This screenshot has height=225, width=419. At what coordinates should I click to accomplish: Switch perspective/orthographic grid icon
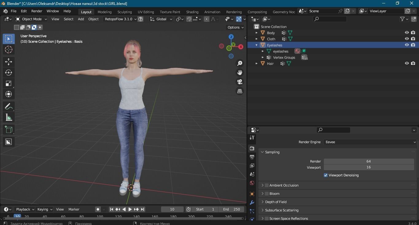point(240,91)
